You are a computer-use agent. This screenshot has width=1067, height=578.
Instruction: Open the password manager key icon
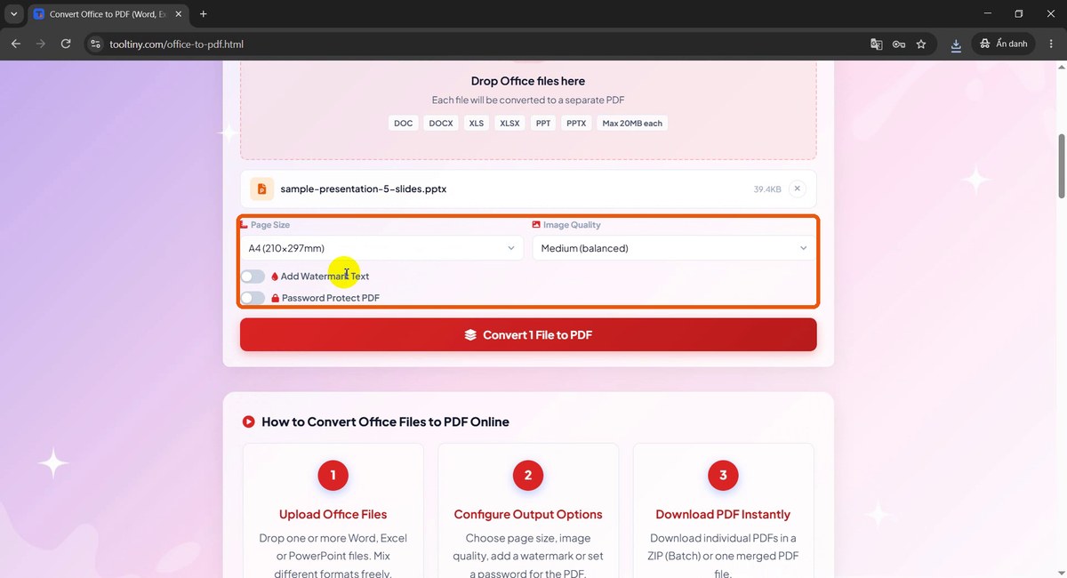point(899,44)
